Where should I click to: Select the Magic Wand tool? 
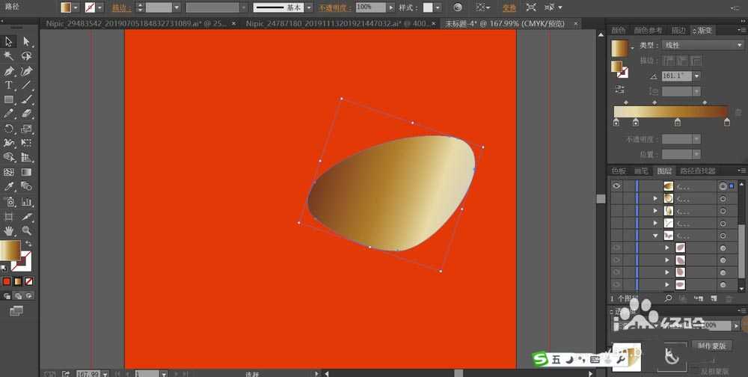9,56
